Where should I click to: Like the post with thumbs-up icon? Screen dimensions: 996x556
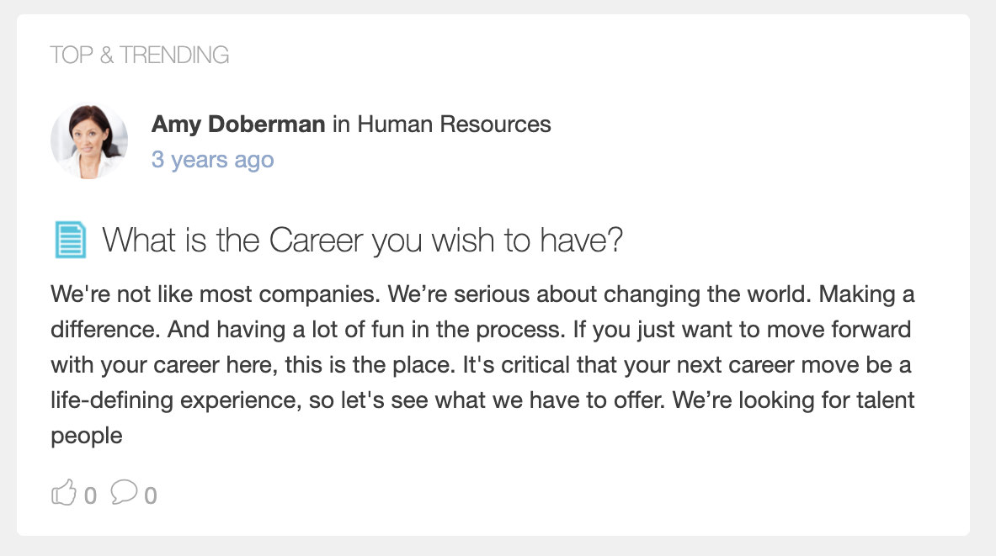point(63,493)
